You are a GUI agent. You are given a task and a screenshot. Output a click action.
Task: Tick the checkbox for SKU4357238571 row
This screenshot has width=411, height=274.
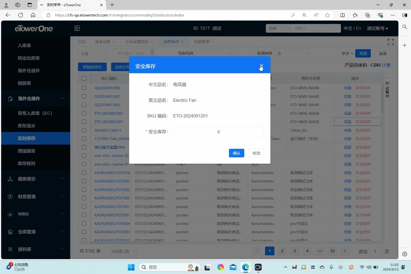click(x=84, y=130)
